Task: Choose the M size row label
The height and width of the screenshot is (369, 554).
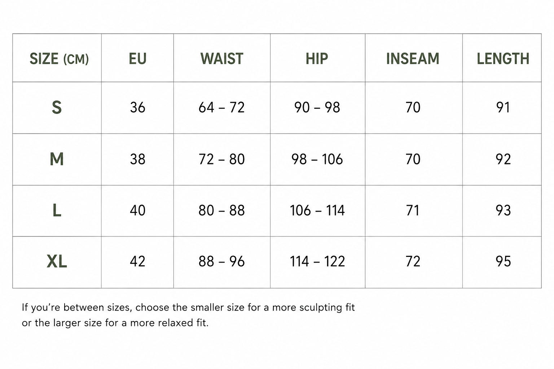Action: (x=57, y=159)
